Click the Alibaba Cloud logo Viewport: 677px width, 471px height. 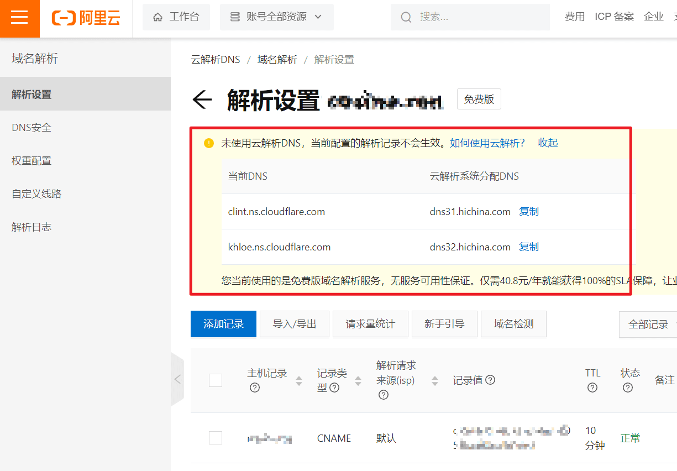[x=86, y=18]
